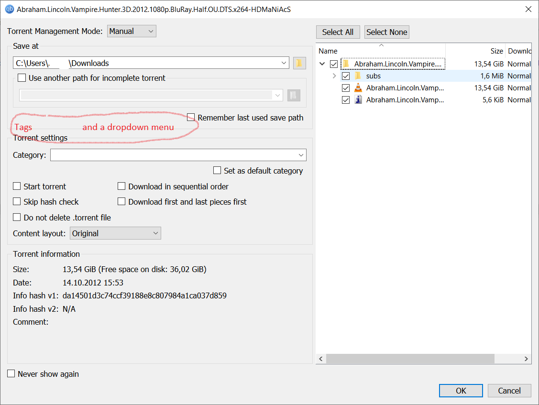The height and width of the screenshot is (405, 539).
Task: Enable the Start torrent option
Action: [17, 186]
